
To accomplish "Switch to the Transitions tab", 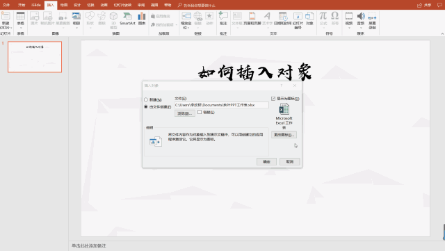I will click(90, 5).
